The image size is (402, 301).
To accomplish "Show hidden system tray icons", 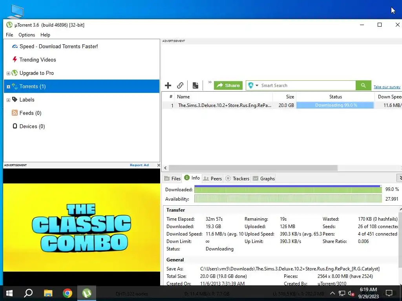I will (x=332, y=293).
